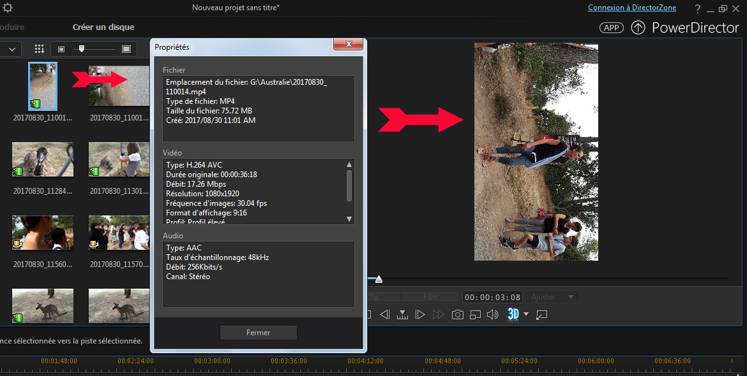
Task: Undock the preview window
Action: point(541,315)
